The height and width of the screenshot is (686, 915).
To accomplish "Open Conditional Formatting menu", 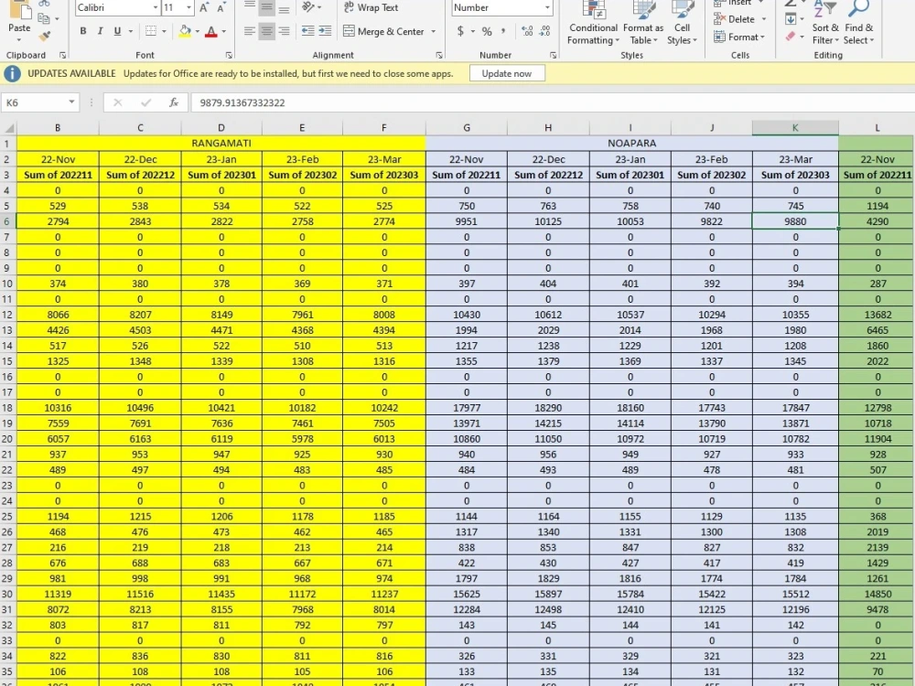I will pyautogui.click(x=594, y=24).
